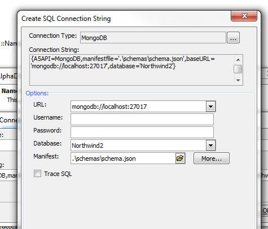The width and height of the screenshot is (268, 229).
Task: Click the URL text mongodb://localhost:27017
Action: click(x=109, y=107)
